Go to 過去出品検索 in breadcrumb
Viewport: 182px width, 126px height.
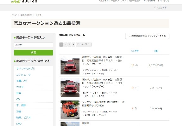[26, 15]
